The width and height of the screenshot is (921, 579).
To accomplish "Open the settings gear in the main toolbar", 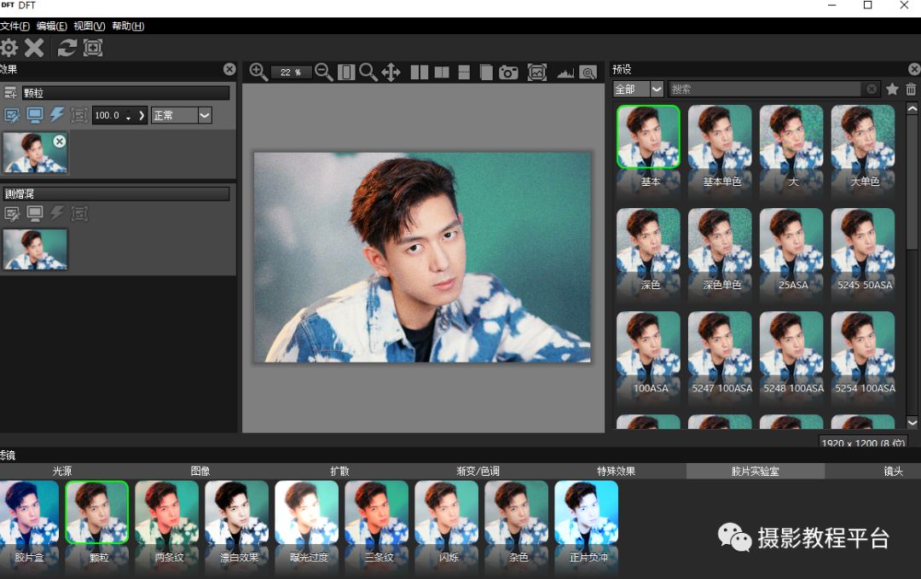I will click(x=9, y=48).
